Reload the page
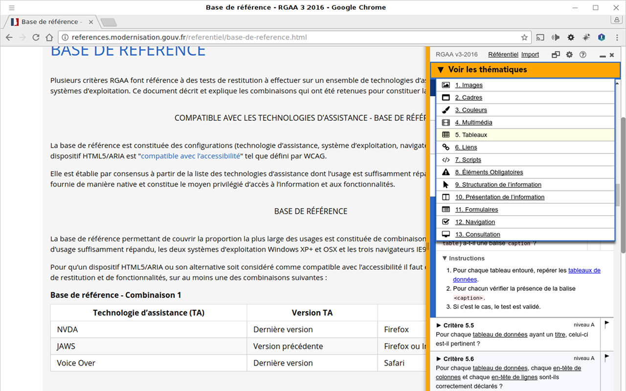 (36, 37)
